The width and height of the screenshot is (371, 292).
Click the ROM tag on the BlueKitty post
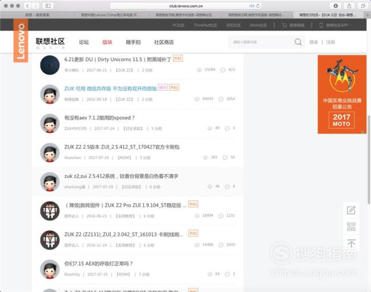pos(123,274)
